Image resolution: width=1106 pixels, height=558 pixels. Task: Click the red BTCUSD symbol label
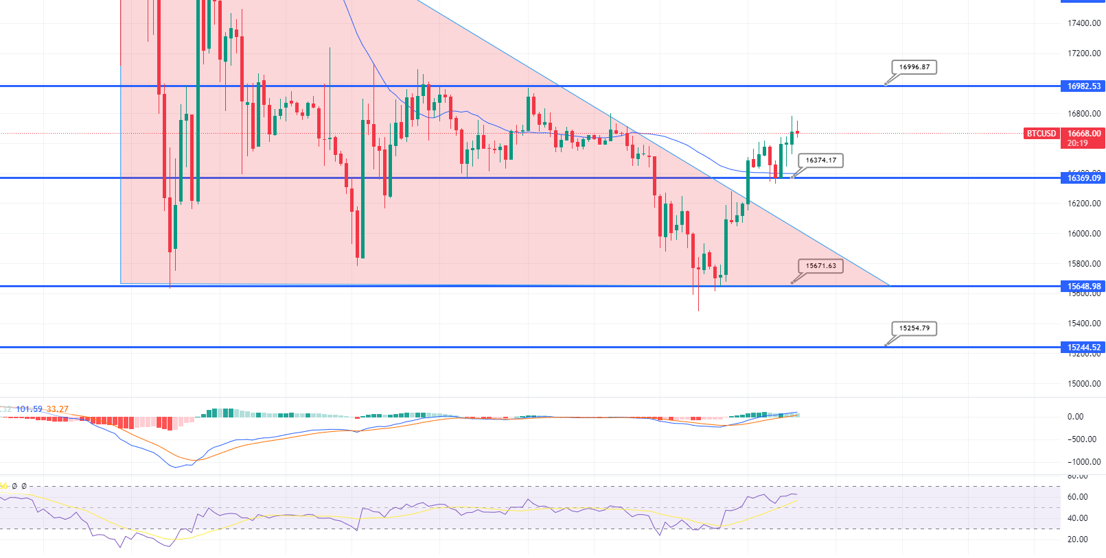(1041, 134)
